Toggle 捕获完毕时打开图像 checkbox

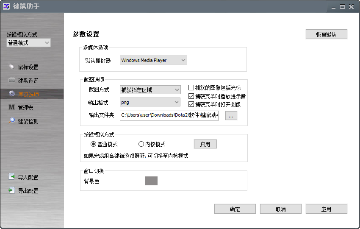[x=191, y=104]
